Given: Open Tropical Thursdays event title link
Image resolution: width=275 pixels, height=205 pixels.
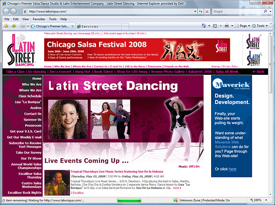Looking at the screenshot, I should coord(117,171).
